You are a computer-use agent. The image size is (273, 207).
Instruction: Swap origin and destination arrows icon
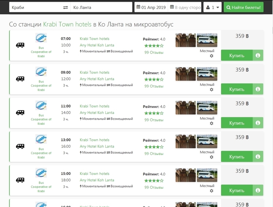click(66, 7)
